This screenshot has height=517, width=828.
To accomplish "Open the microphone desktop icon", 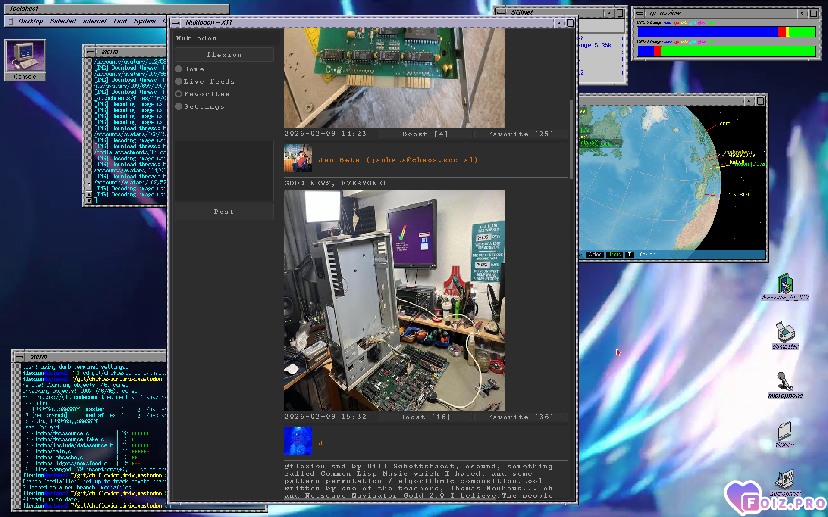I will click(785, 382).
